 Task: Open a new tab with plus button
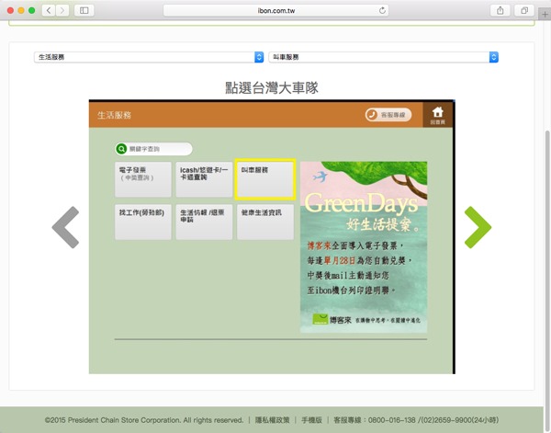tap(545, 15)
